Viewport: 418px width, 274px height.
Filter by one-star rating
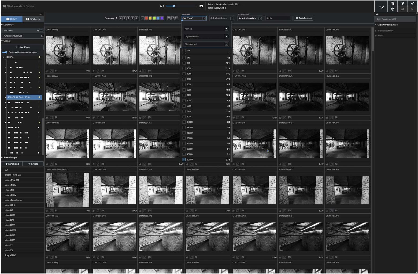coord(121,18)
